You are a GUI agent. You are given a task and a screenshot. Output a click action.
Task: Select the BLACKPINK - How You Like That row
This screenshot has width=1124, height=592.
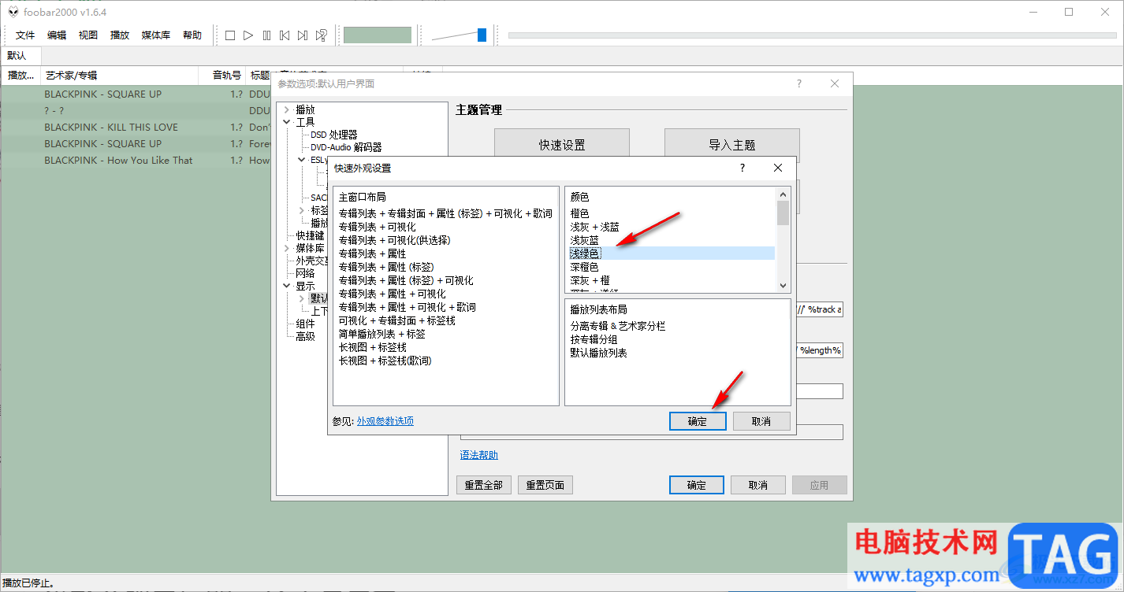(136, 160)
